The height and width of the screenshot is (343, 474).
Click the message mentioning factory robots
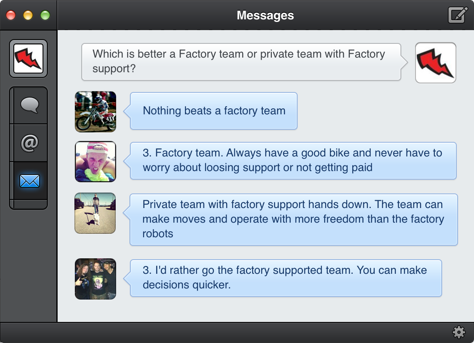click(293, 219)
